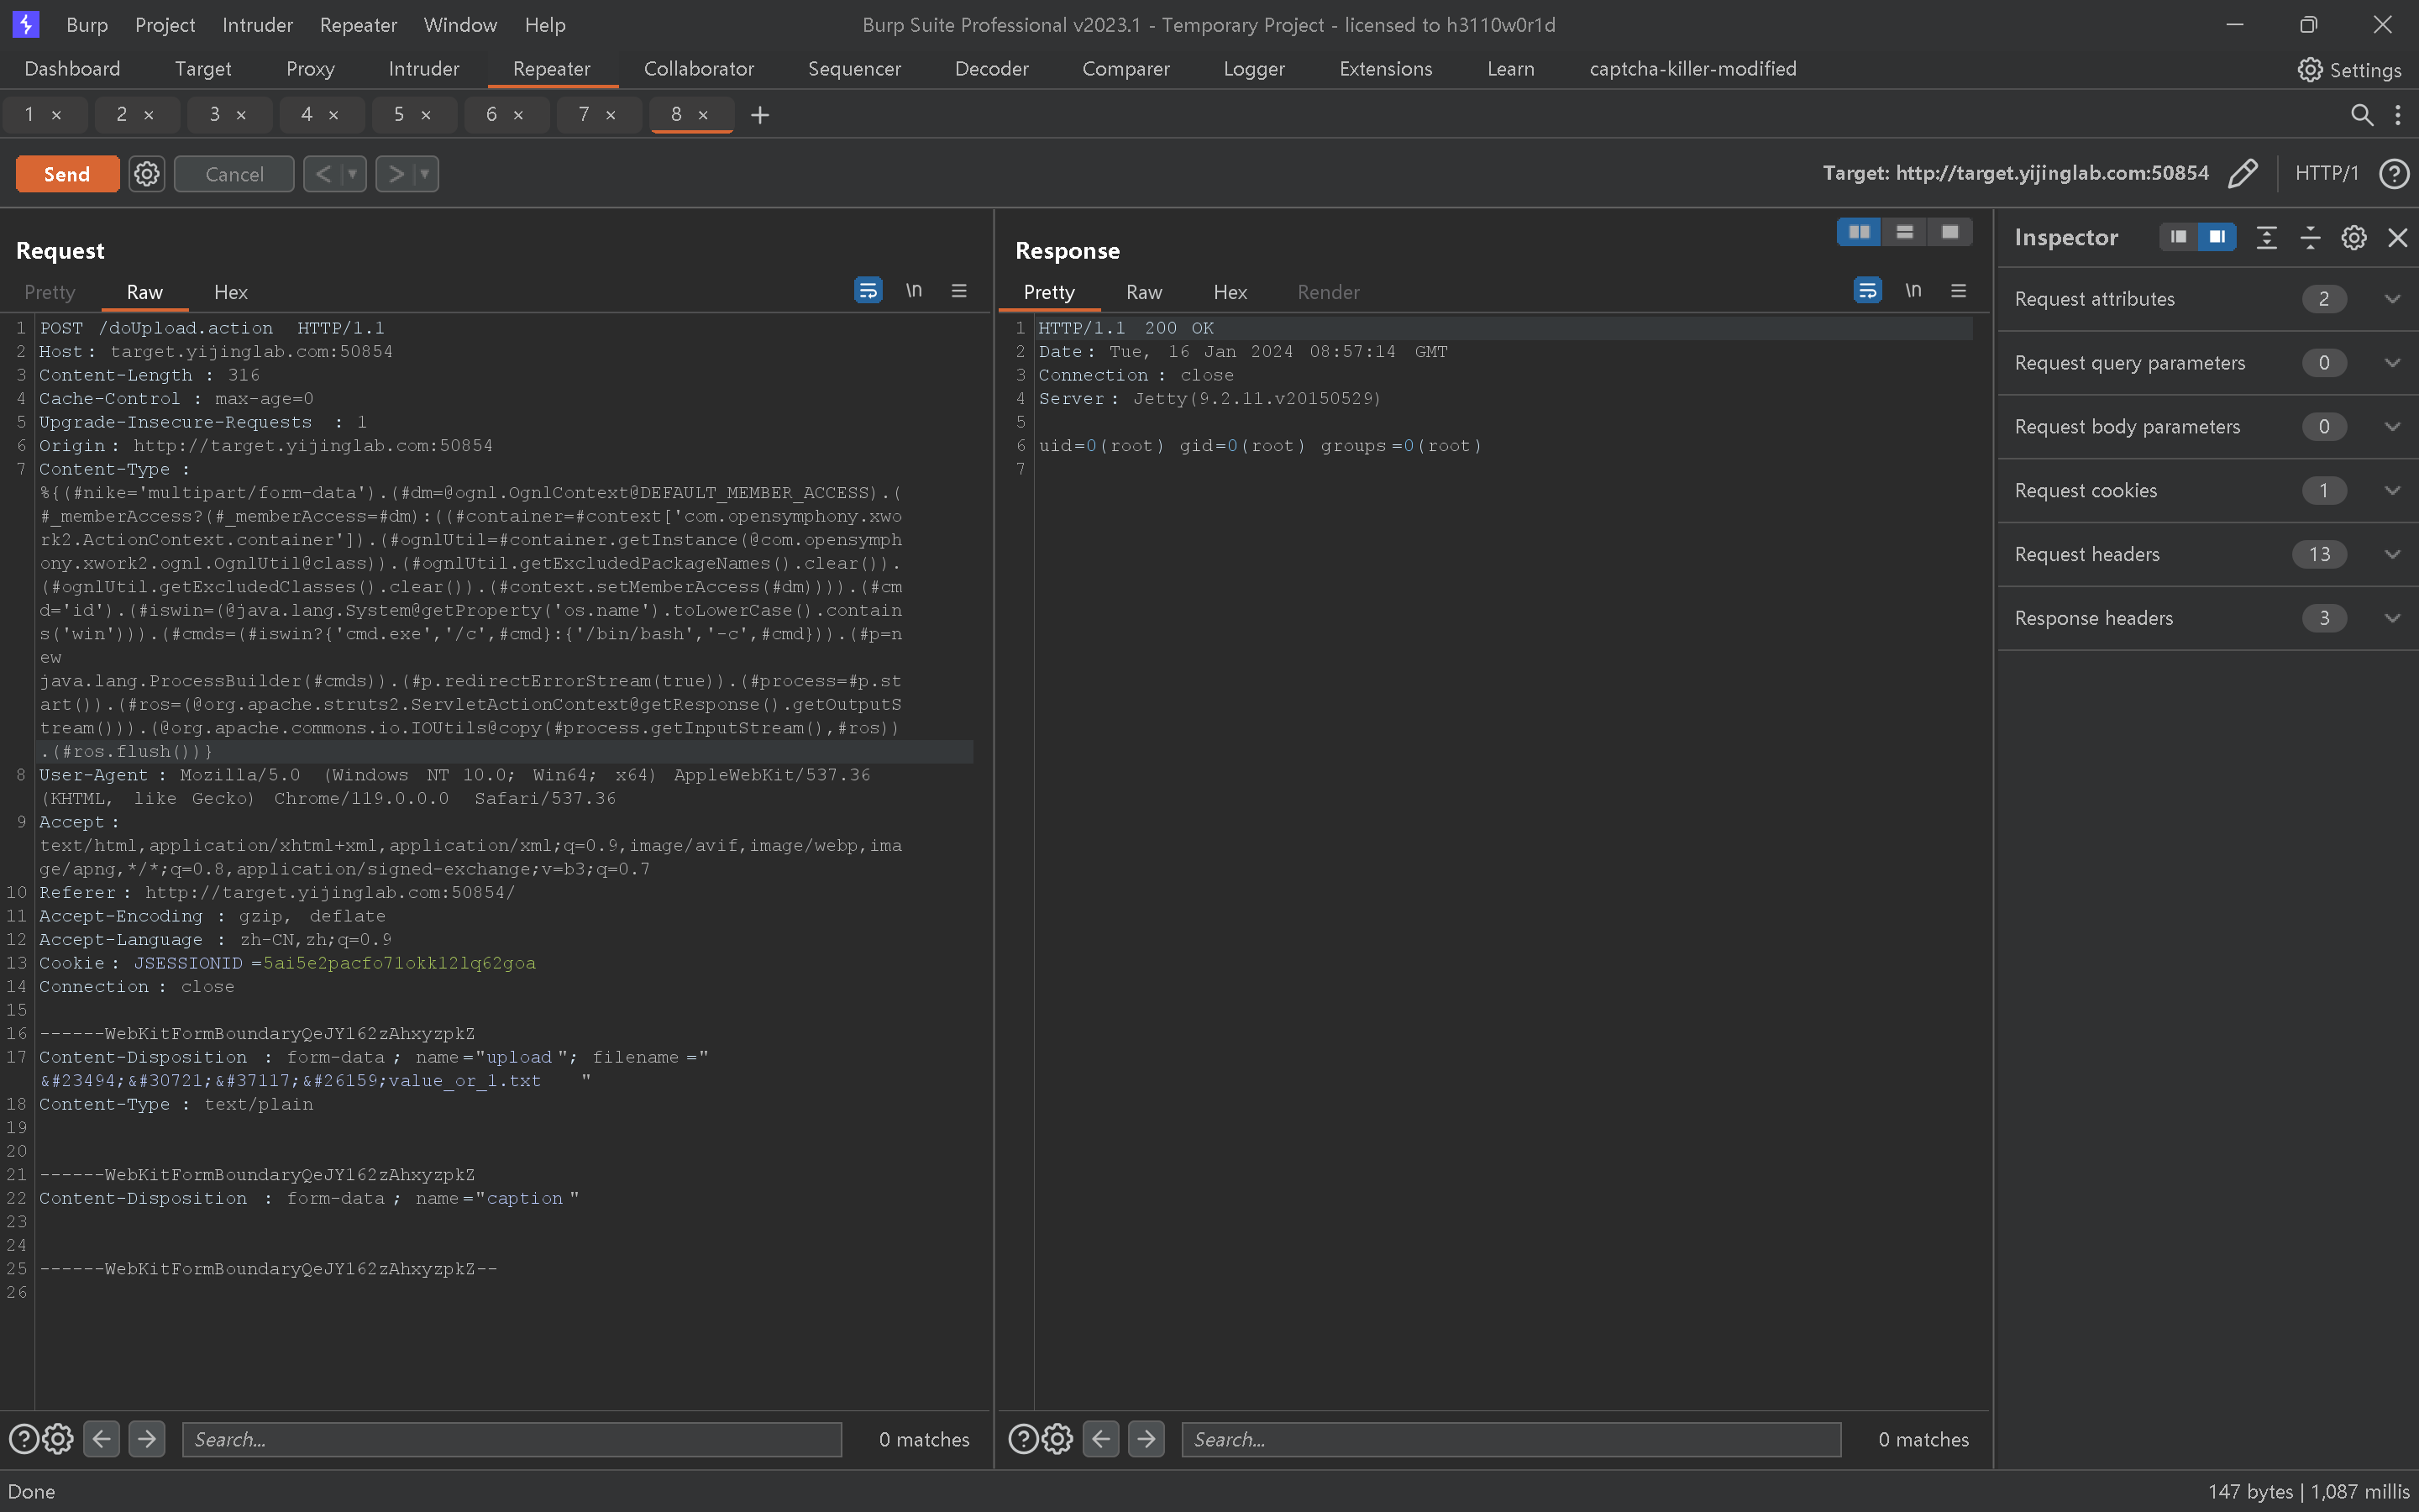Click the search magnifier in Repeater tab bar
Viewport: 2419px width, 1512px height.
[2361, 115]
